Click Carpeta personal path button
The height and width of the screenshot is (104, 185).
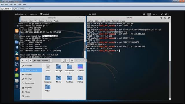pos(41,61)
